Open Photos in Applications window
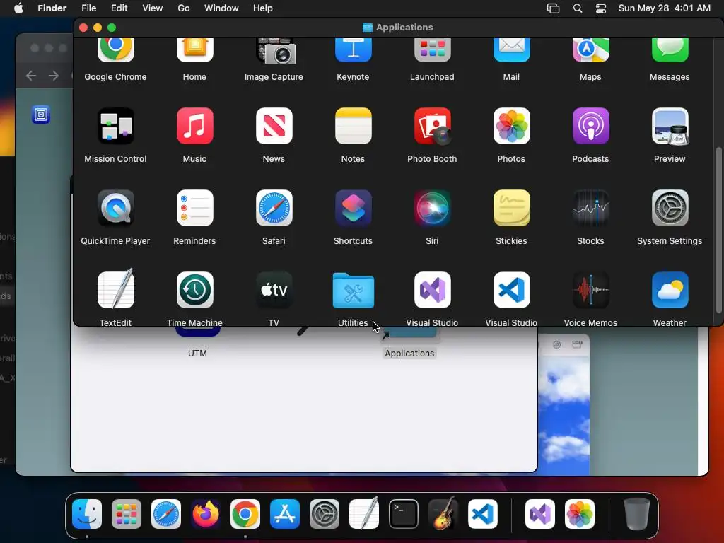The height and width of the screenshot is (543, 724). (512, 126)
